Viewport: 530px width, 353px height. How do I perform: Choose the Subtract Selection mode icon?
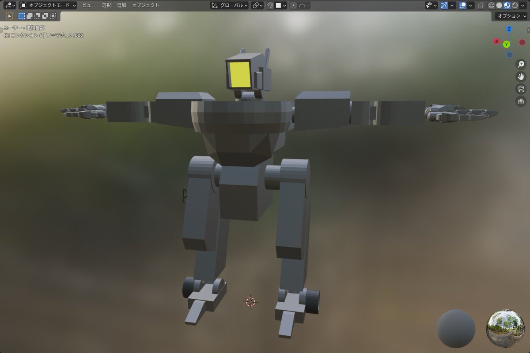tap(38, 16)
